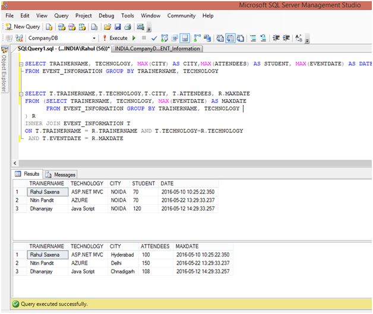Click the Open File folder icon
This screenshot has width=373, height=314.
point(107,27)
